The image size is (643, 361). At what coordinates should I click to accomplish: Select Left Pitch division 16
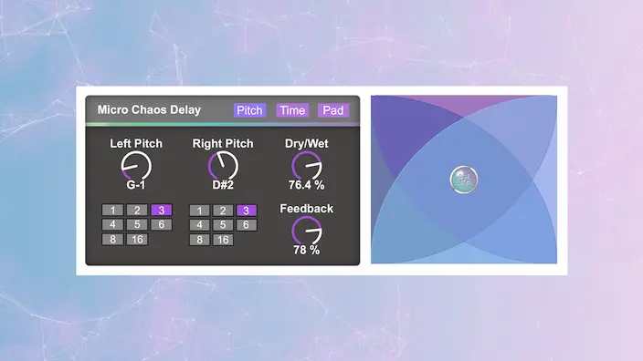click(137, 240)
